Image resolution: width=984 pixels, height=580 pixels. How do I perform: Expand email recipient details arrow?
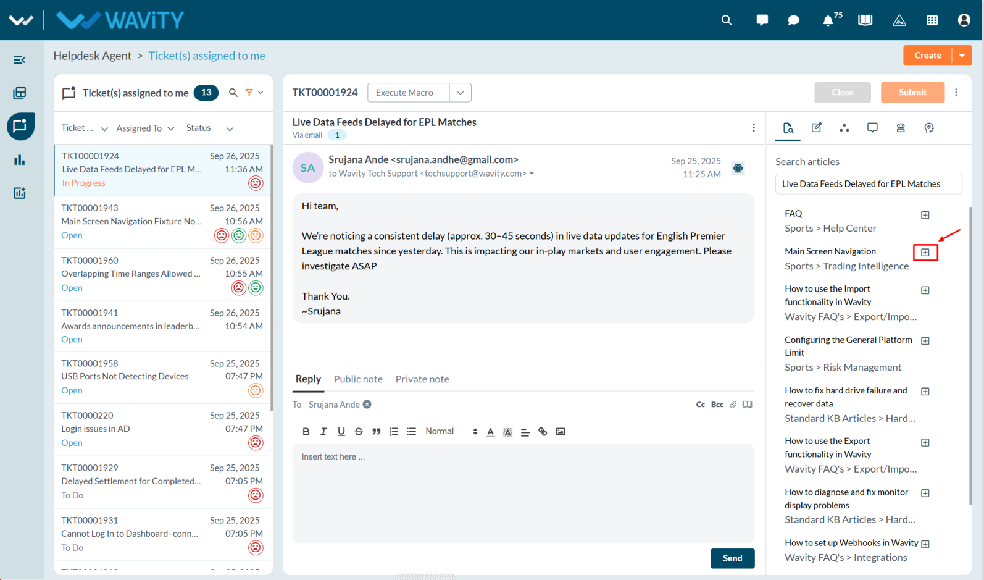point(532,174)
